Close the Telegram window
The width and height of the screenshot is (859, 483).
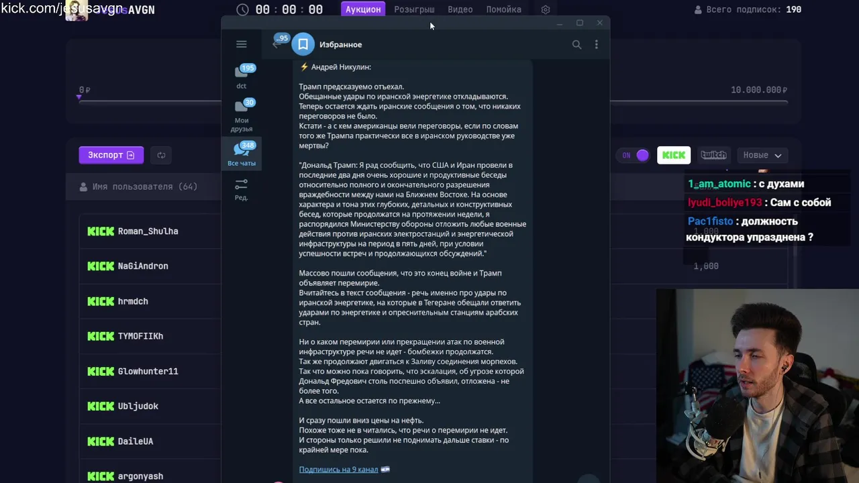click(x=600, y=23)
